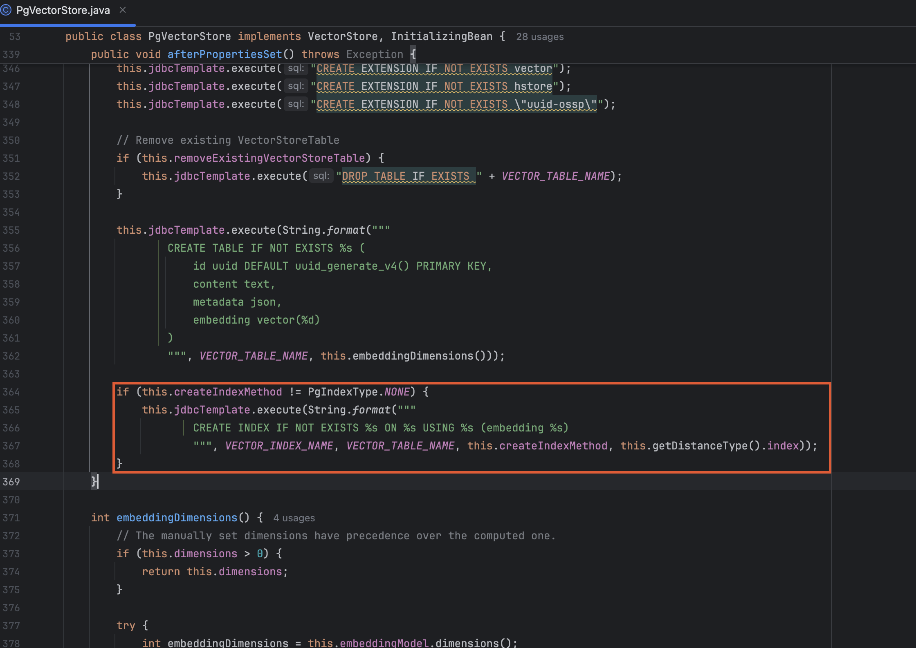Click the embeddingDimensions method declaration name
This screenshot has width=916, height=648.
click(177, 518)
